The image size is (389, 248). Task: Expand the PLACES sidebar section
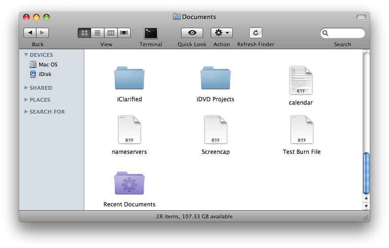[x=26, y=100]
